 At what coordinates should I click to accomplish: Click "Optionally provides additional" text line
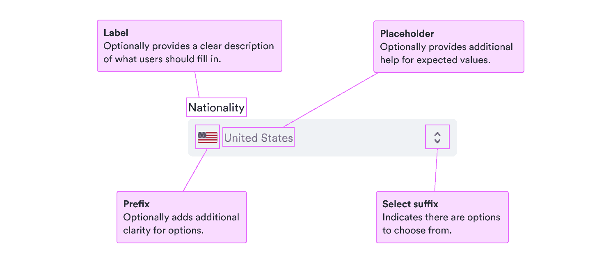click(x=446, y=47)
